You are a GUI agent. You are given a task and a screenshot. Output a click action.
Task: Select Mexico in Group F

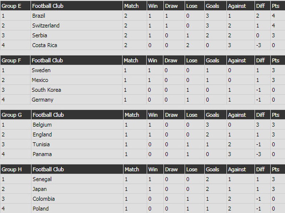(40, 80)
